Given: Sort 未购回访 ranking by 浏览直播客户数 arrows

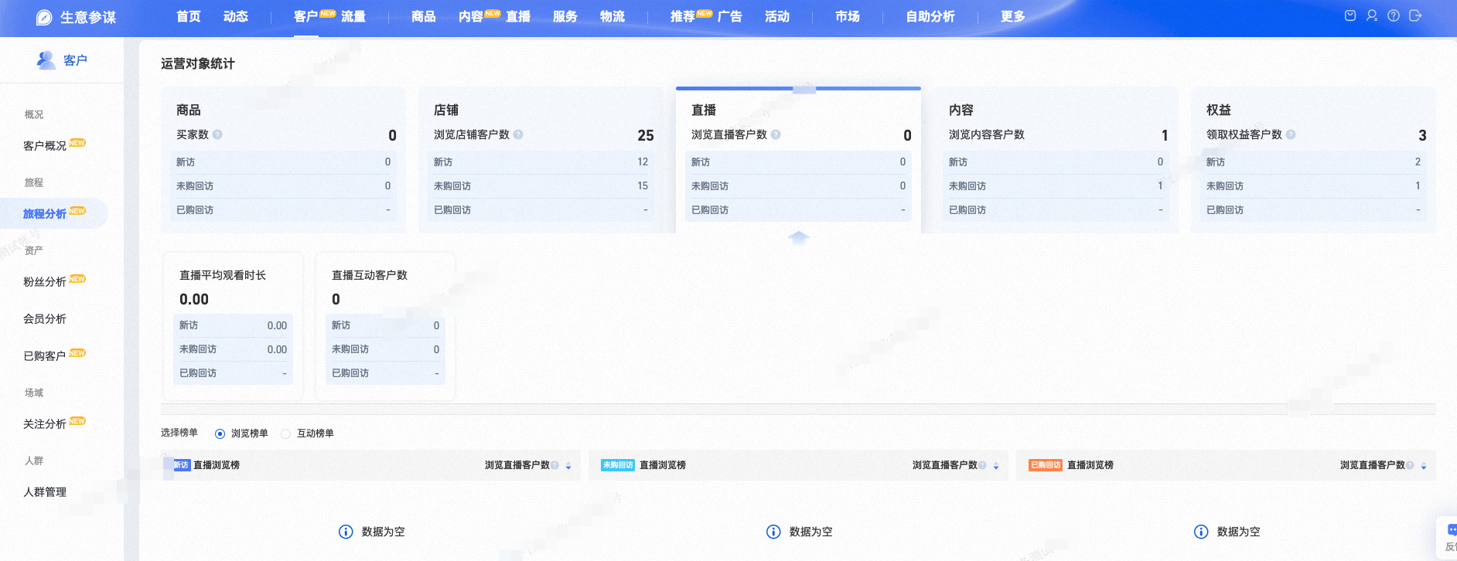Looking at the screenshot, I should pos(996,466).
